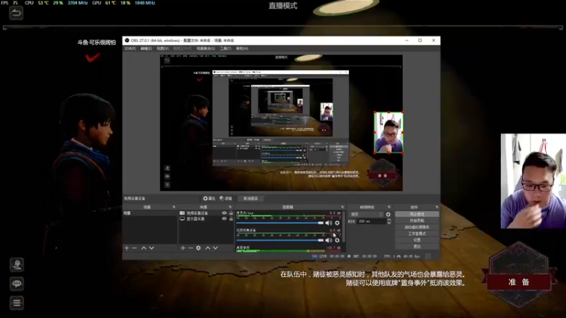The image size is (566, 318).
Task: Click 开始录制 start recording button
Action: pyautogui.click(x=417, y=220)
